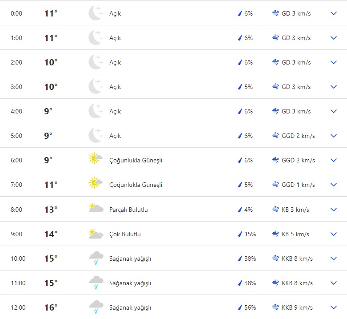Show more details for 12:00 forecast

(334, 307)
